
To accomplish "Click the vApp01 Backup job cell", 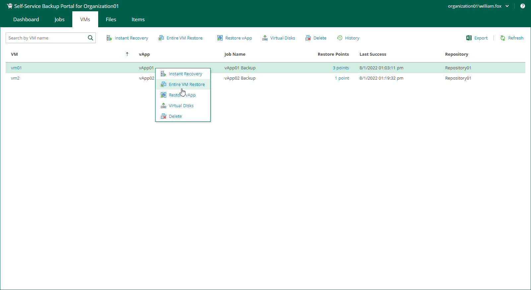I will 240,68.
